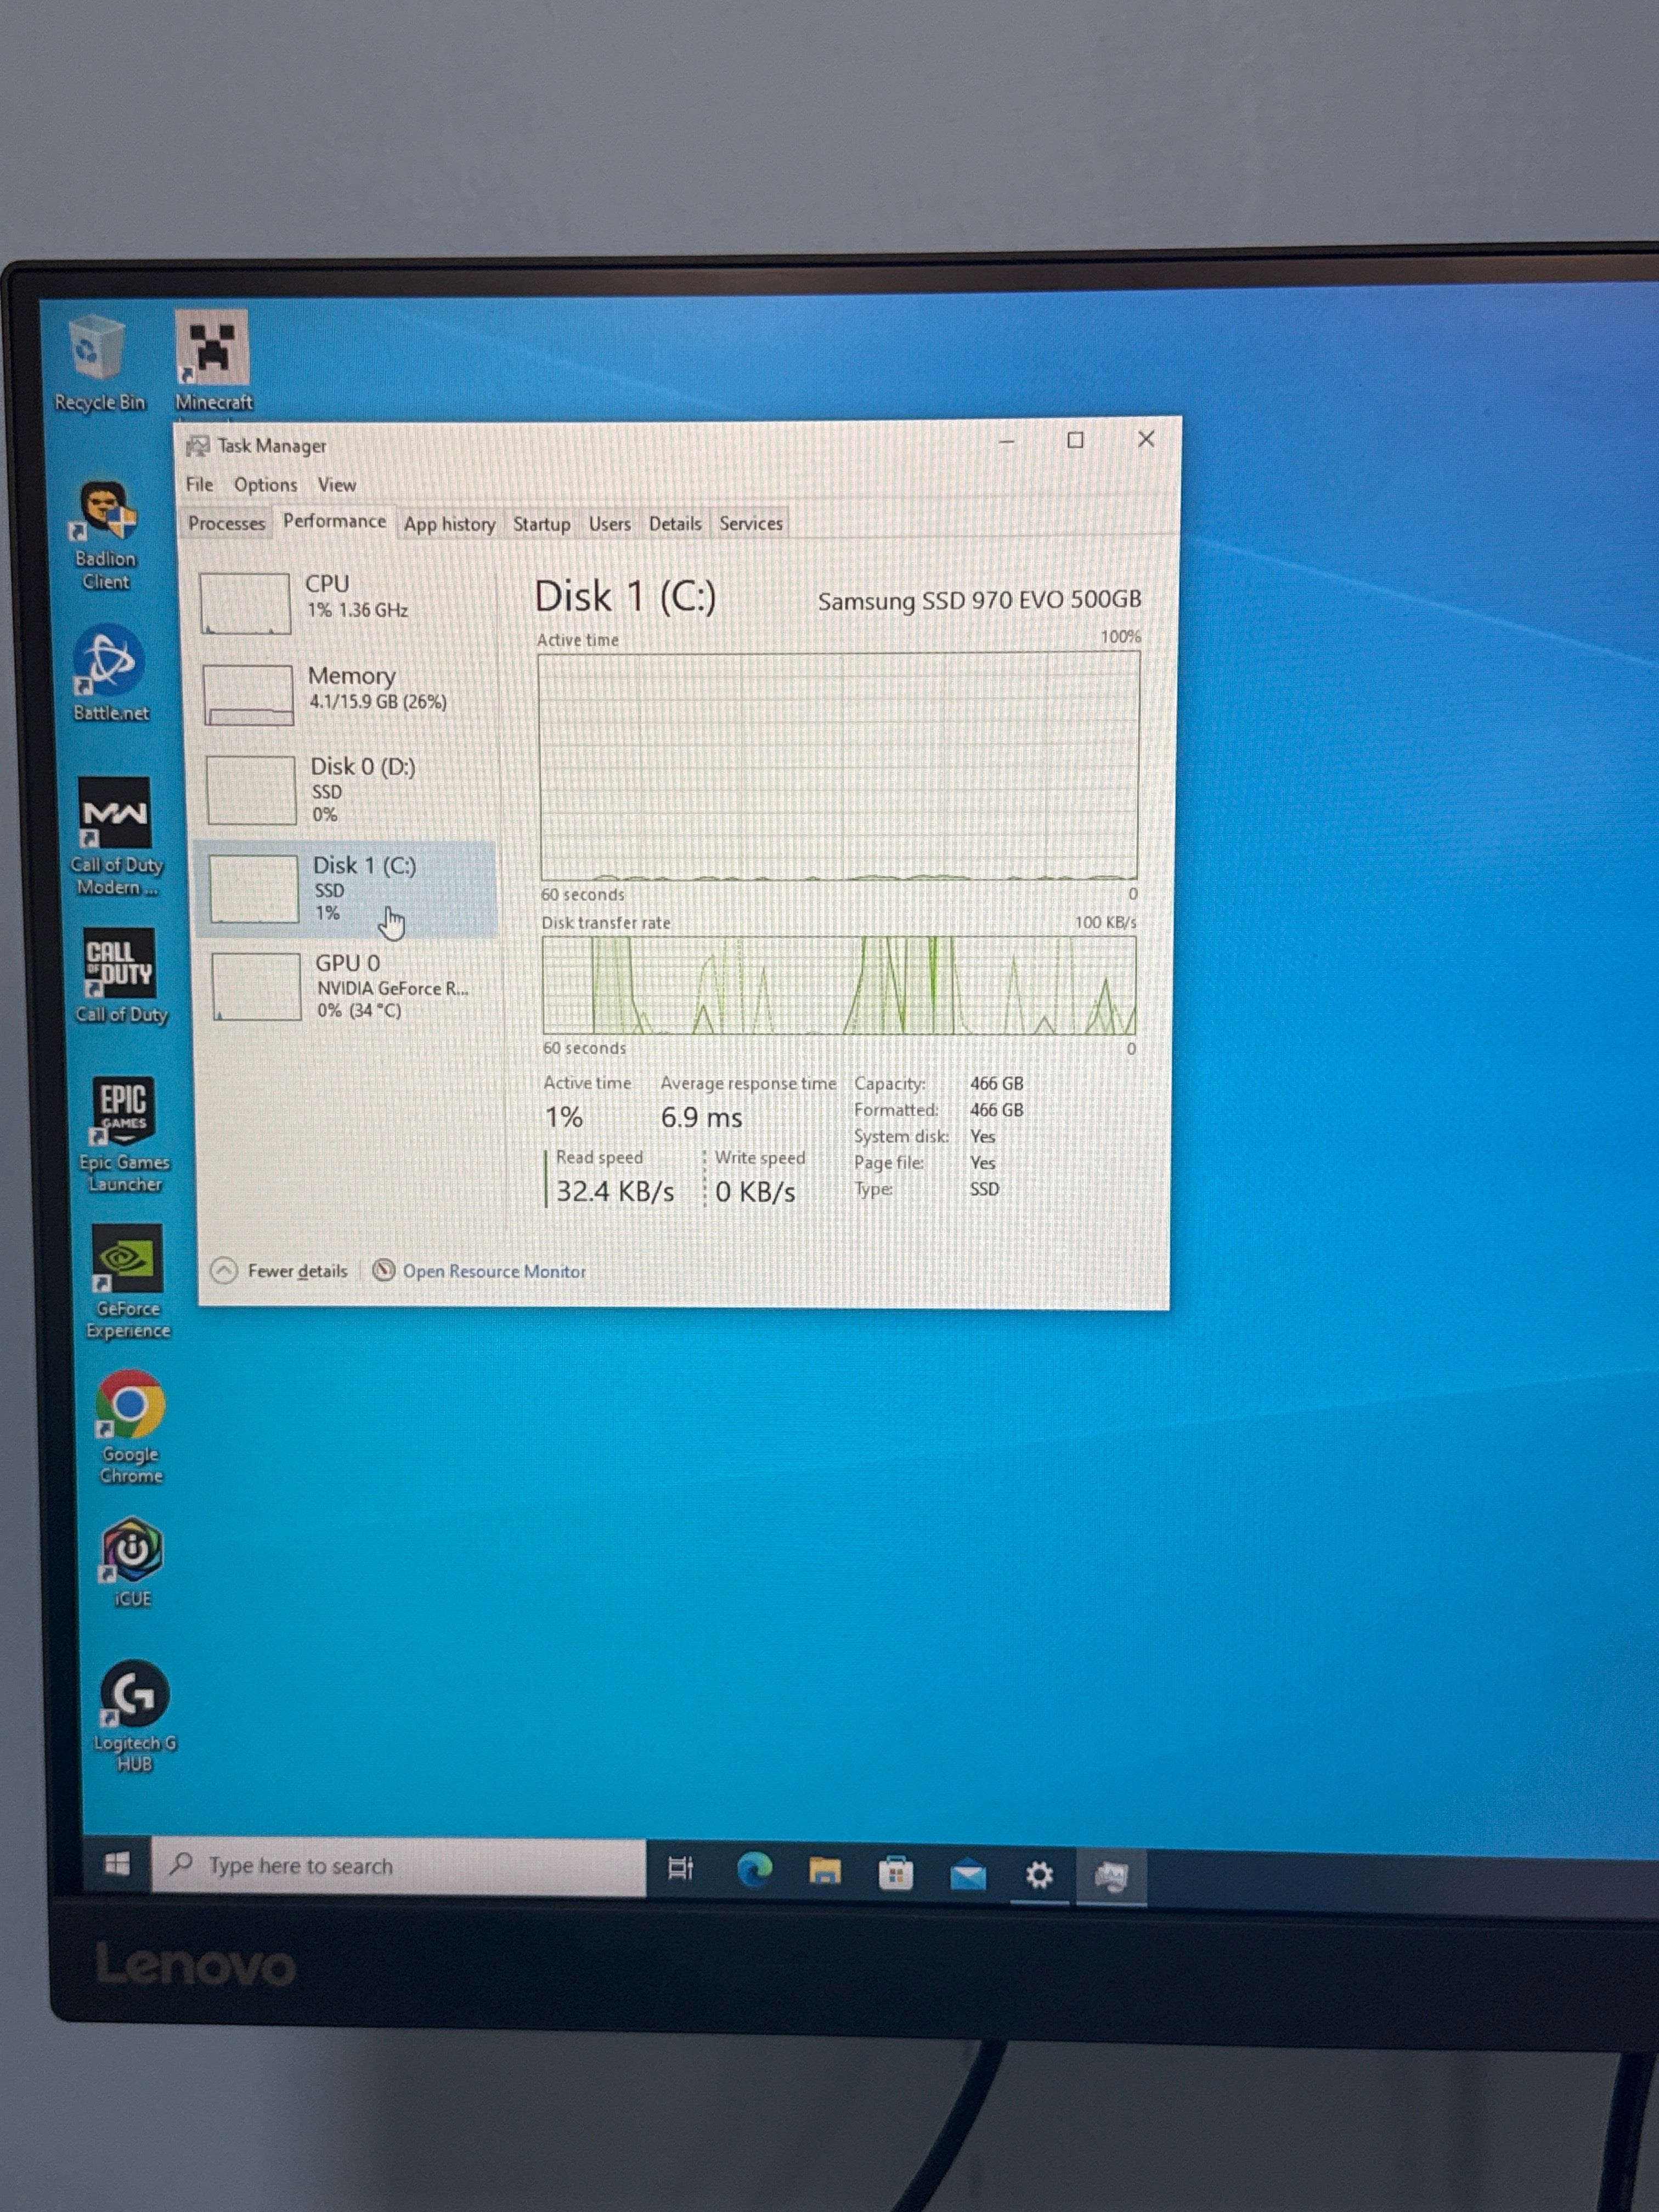Click the Capacity 466 GB value
The height and width of the screenshot is (2212, 1659).
click(996, 1083)
